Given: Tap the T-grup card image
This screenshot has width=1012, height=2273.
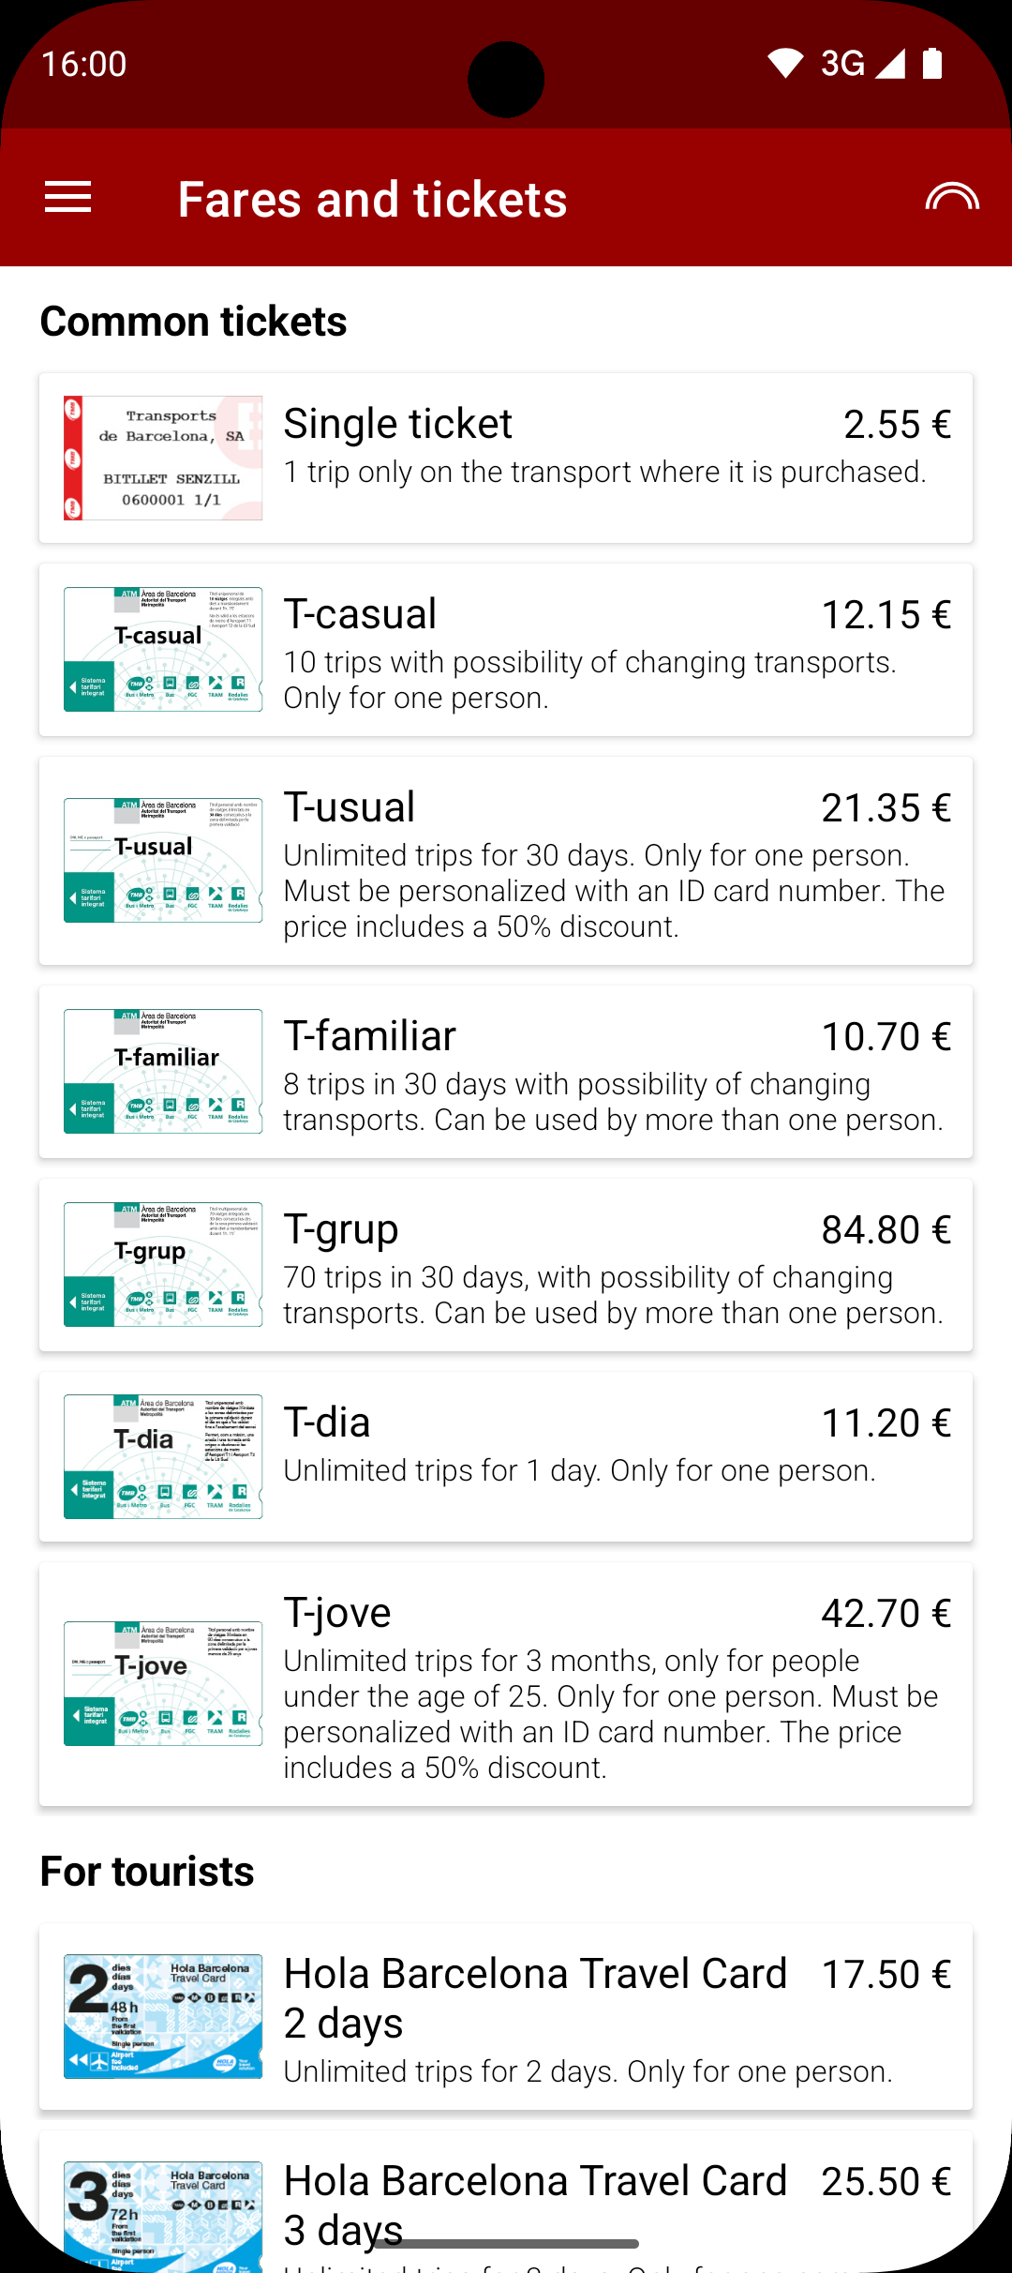Looking at the screenshot, I should [163, 1264].
